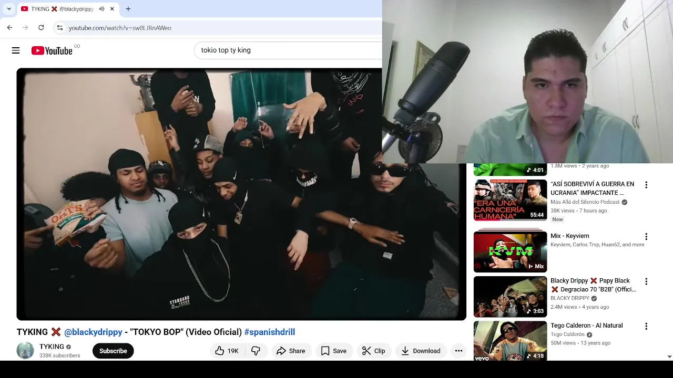Open Más Allá del Silencio Podcast channel

[x=586, y=202]
